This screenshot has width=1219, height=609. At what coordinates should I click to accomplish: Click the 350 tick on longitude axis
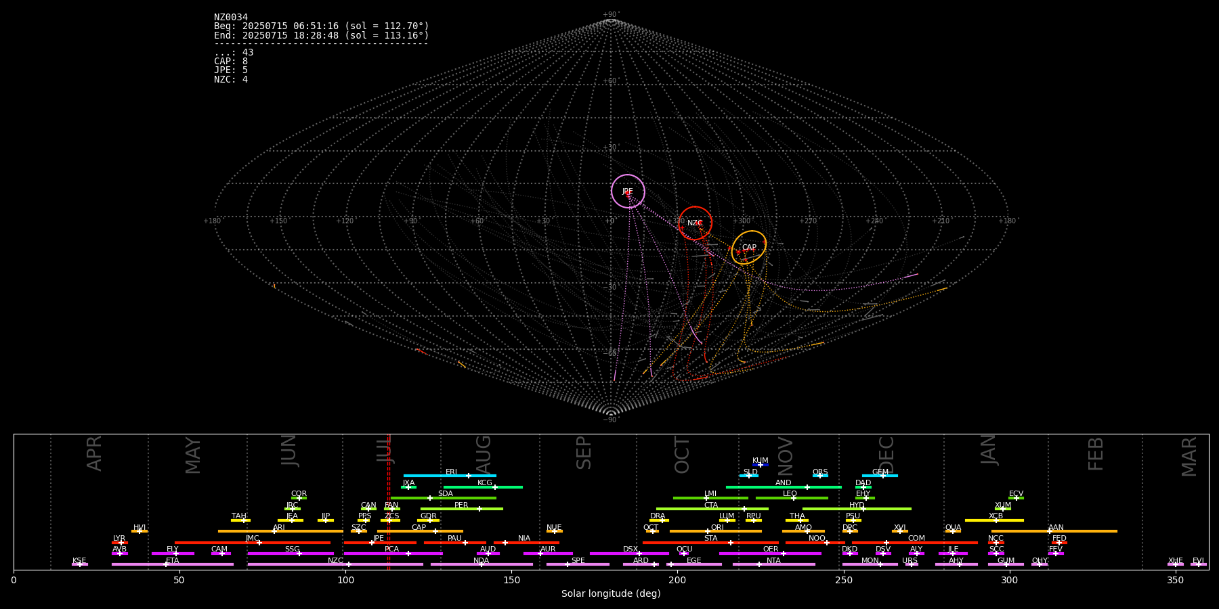[x=1176, y=580]
